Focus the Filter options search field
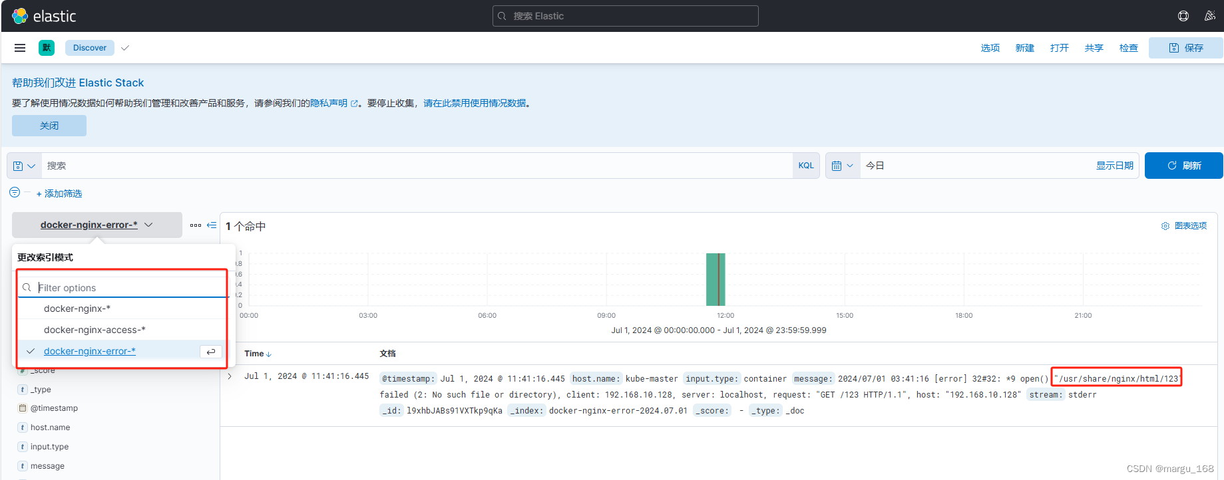 pos(123,287)
